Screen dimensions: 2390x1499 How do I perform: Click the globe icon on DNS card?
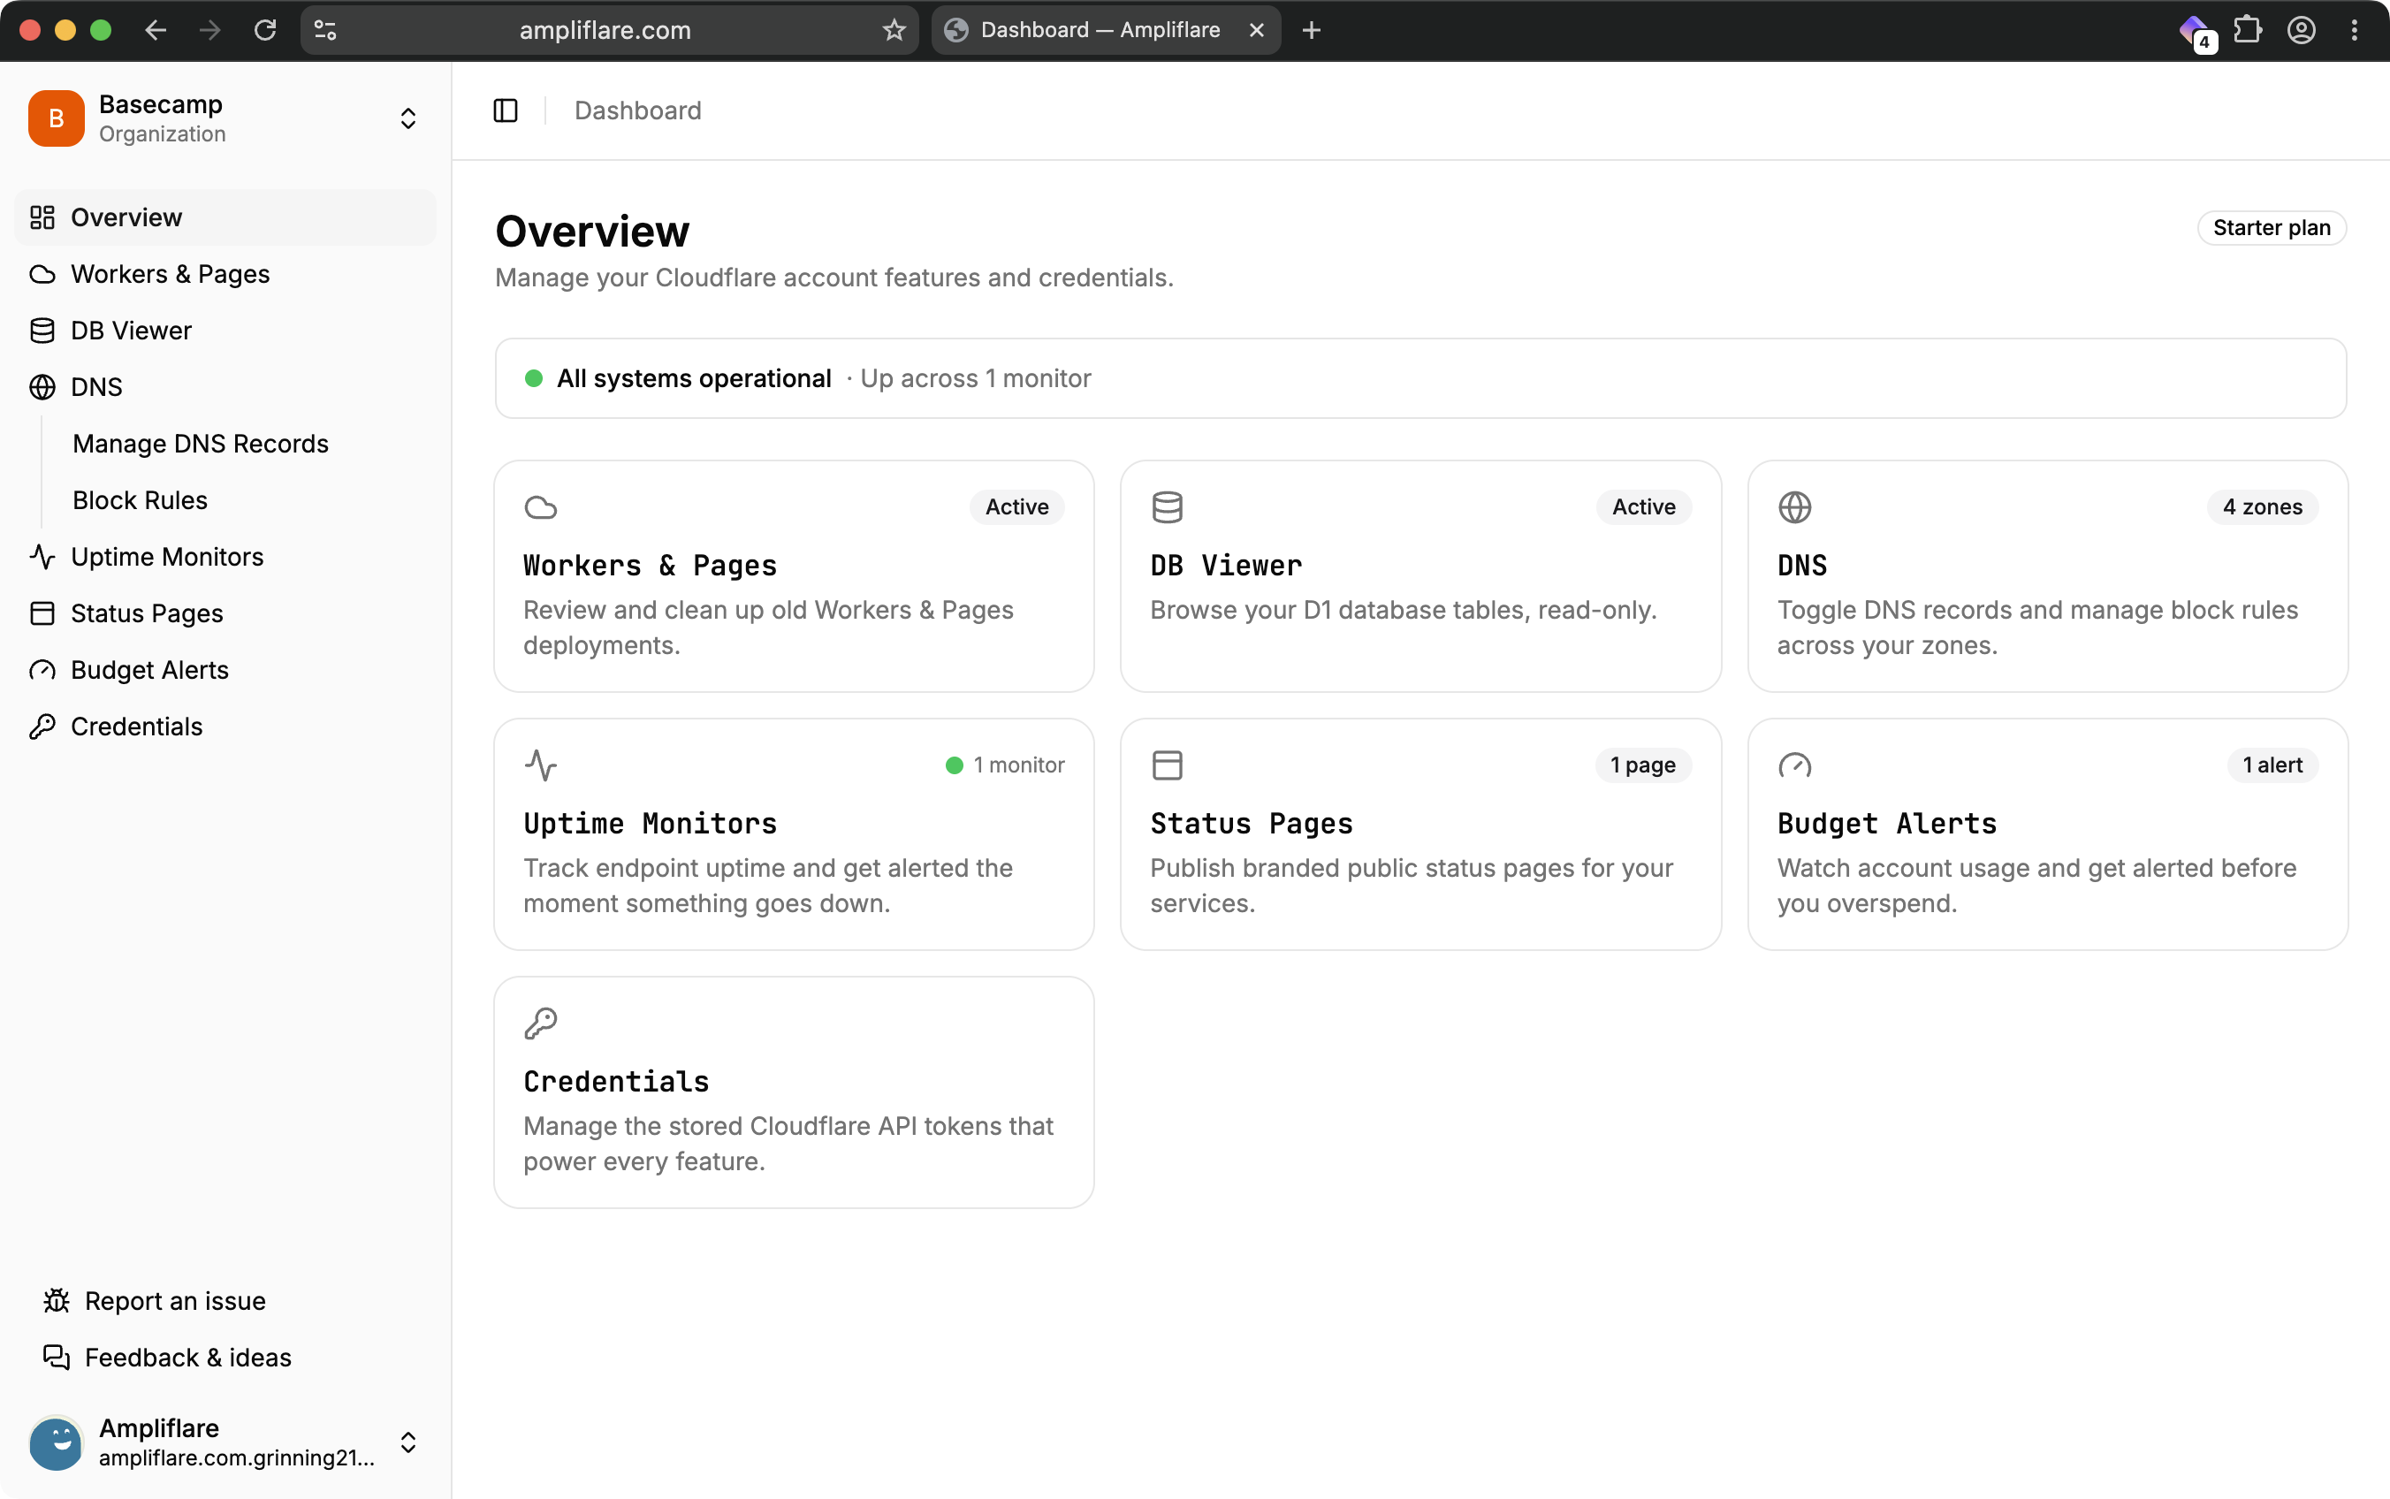(1794, 506)
